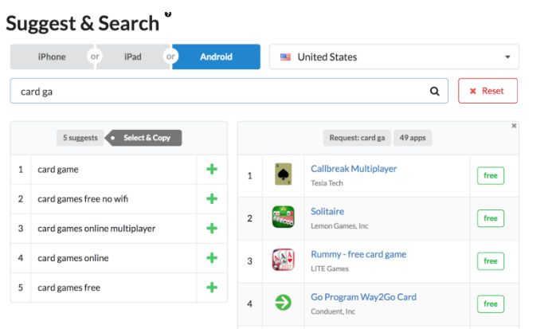Open the Callbreak Multiplayer spade app icon
The image size is (556, 329).
tap(284, 174)
